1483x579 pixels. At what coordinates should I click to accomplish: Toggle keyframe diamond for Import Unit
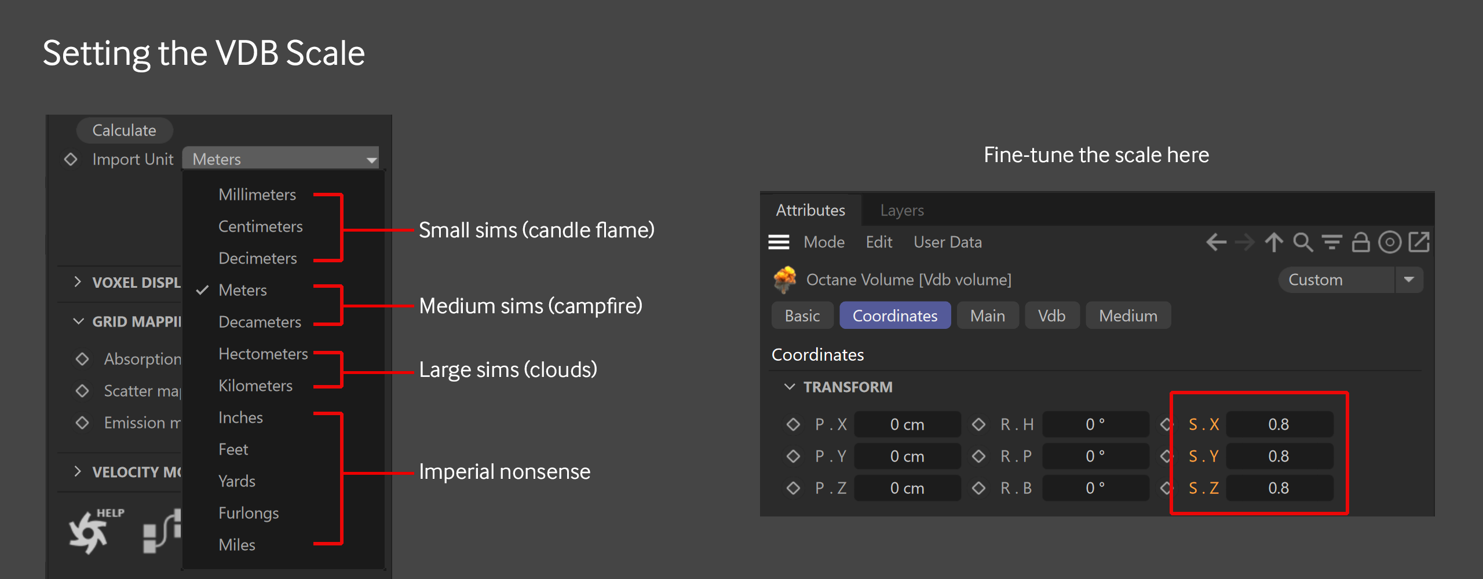click(x=71, y=159)
